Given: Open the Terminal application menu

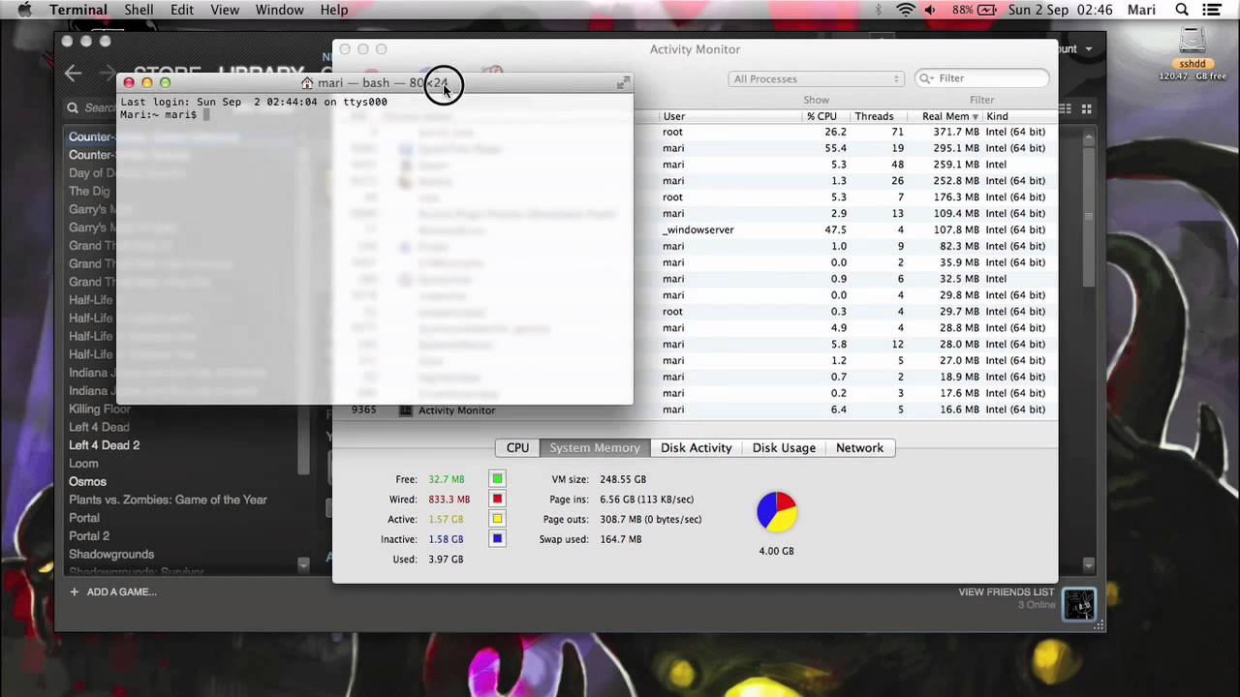Looking at the screenshot, I should click(x=77, y=10).
